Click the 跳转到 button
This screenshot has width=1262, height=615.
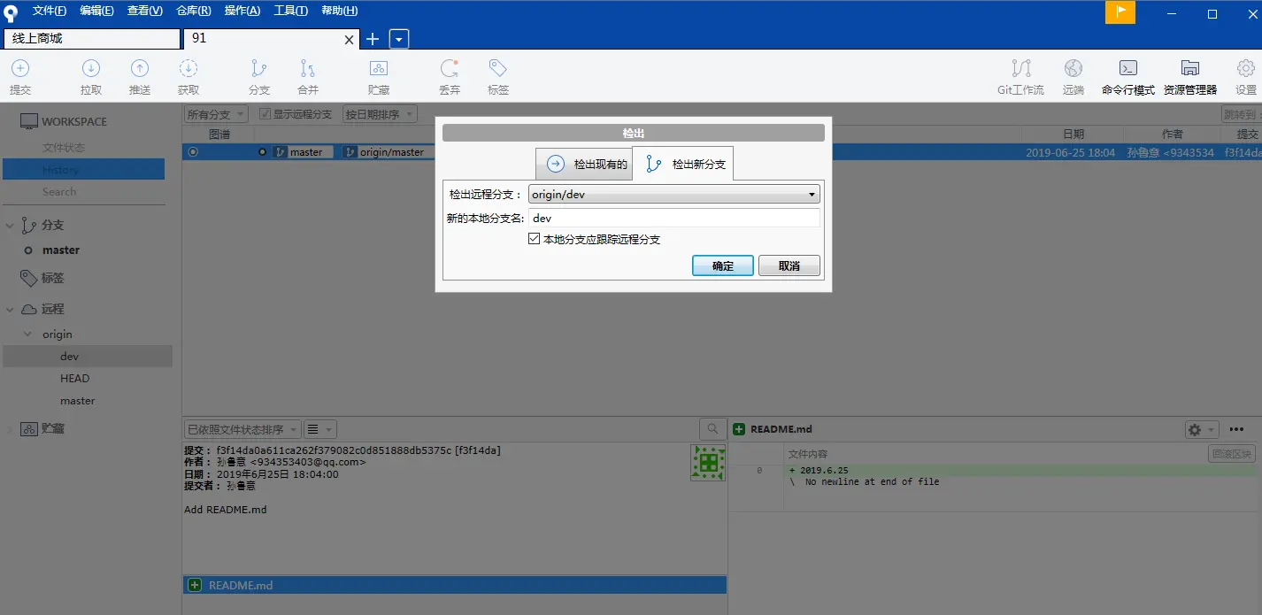(1242, 114)
